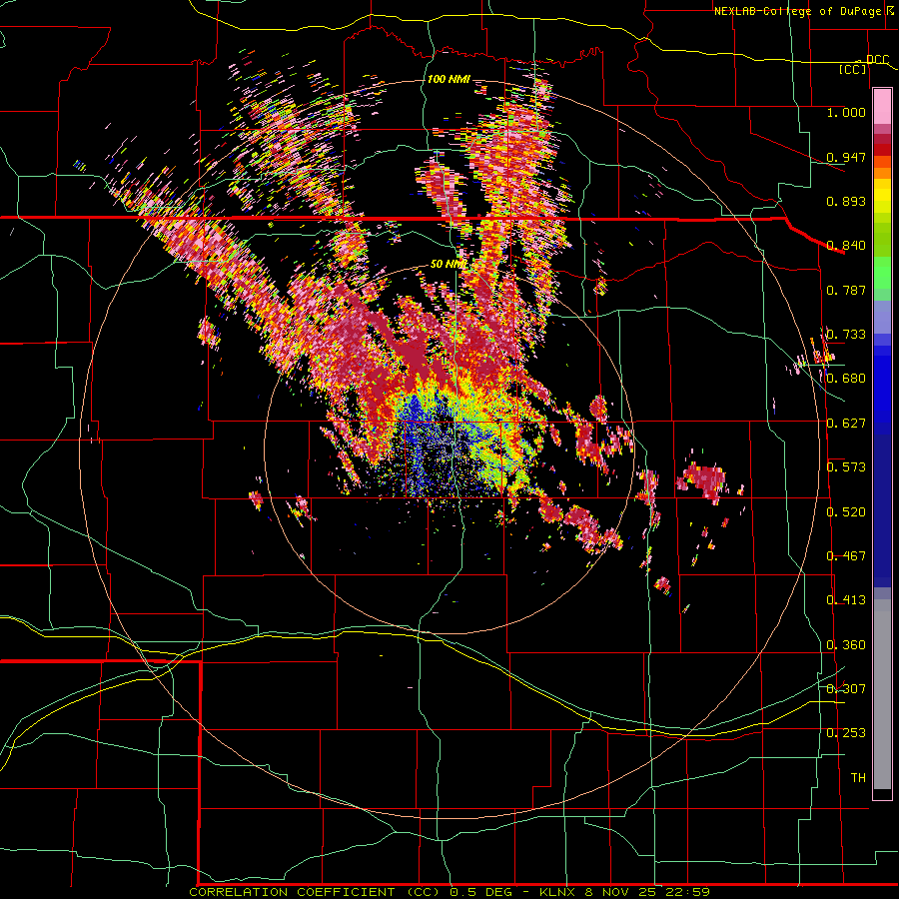Select the 0.520 legend value
Image resolution: width=899 pixels, height=899 pixels.
(846, 511)
